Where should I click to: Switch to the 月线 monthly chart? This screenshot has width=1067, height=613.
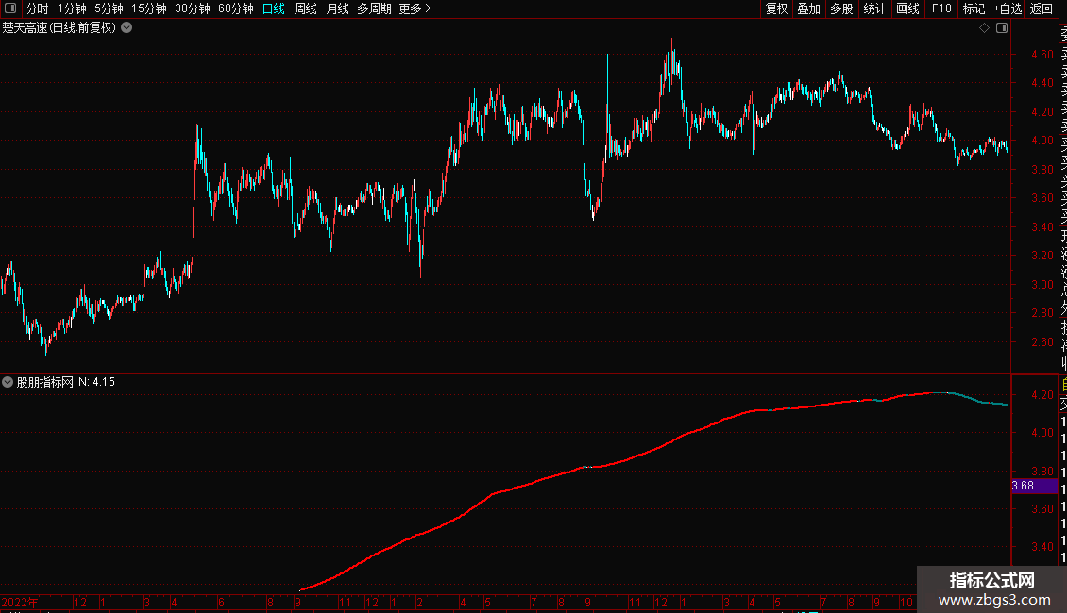[337, 8]
